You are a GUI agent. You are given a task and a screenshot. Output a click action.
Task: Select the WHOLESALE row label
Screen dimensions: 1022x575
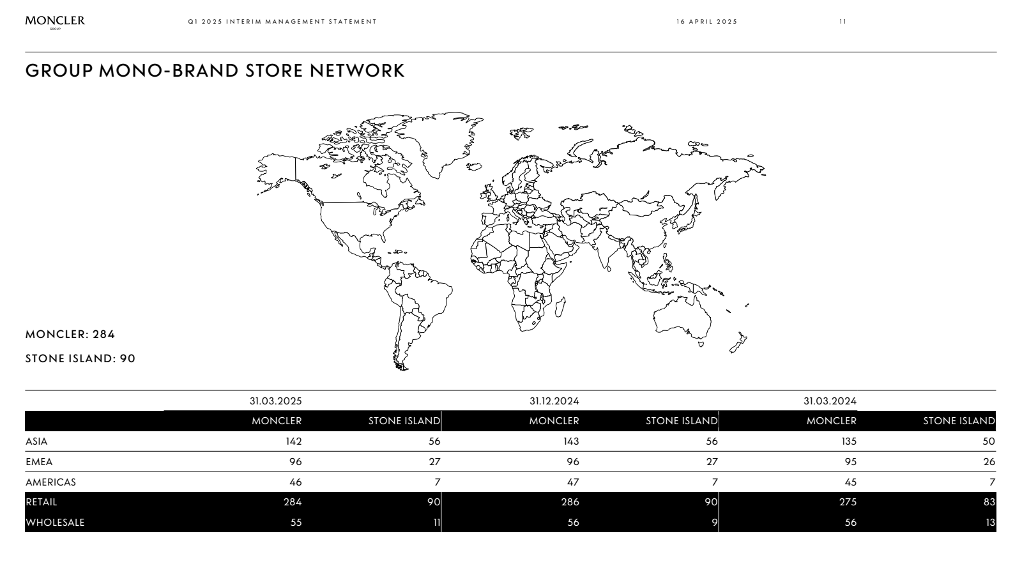pyautogui.click(x=55, y=523)
